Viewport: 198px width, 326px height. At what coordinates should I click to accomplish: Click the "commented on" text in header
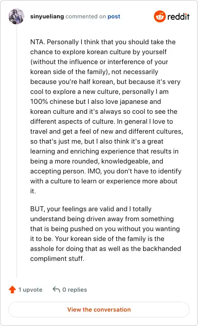[x=86, y=16]
